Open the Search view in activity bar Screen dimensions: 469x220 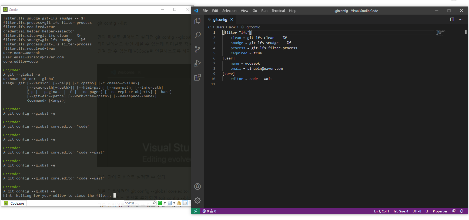(197, 35)
